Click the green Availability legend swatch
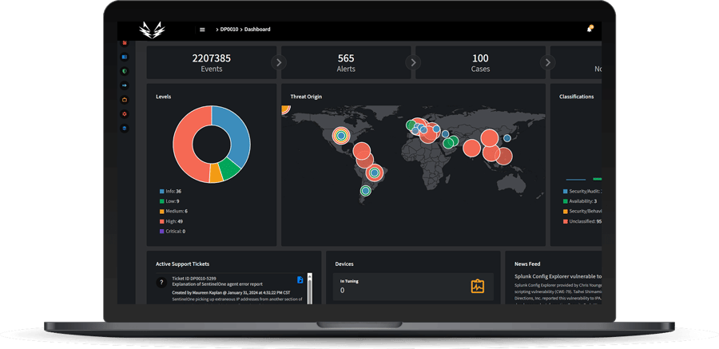The image size is (719, 349). coord(566,201)
